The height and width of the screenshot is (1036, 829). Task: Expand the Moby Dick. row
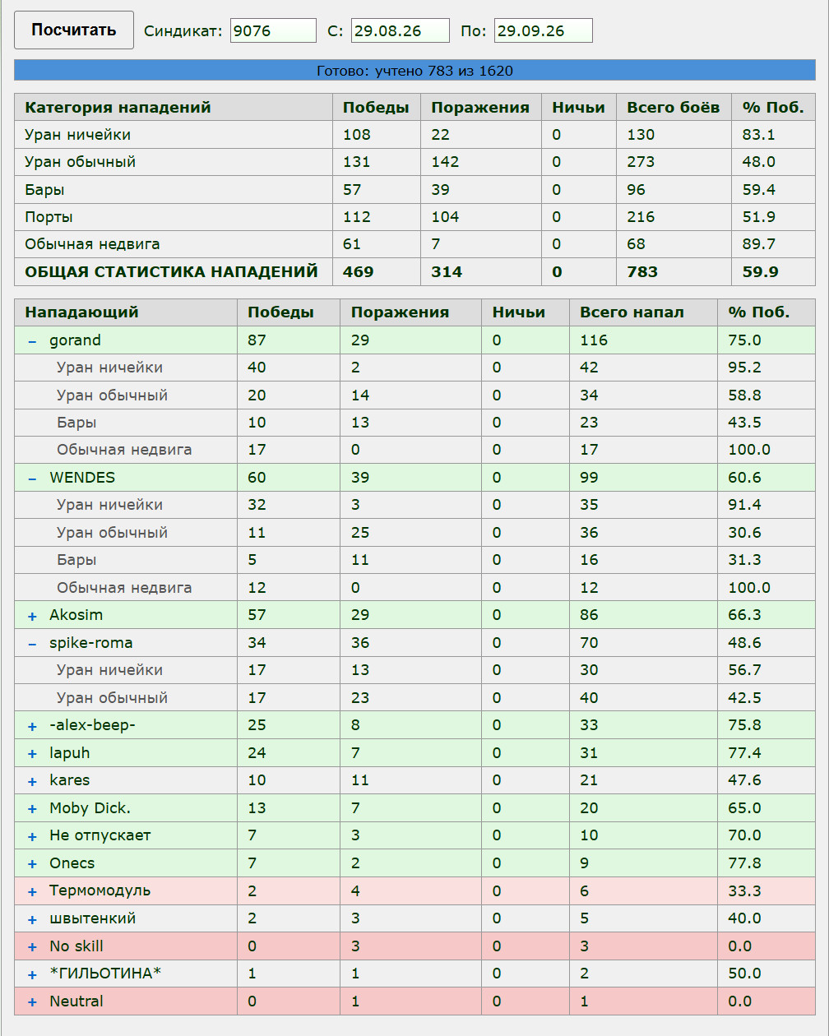click(x=32, y=809)
